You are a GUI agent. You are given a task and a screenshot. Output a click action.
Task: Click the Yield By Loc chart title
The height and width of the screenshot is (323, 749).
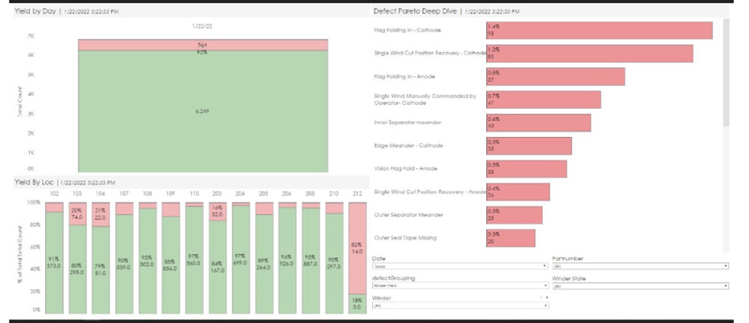tap(34, 183)
